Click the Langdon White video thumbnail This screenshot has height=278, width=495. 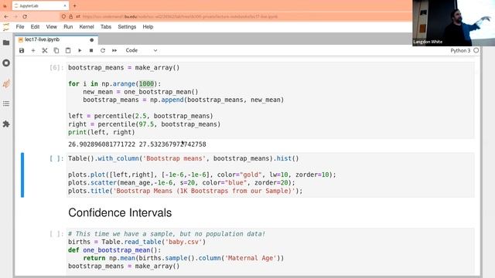pyautogui.click(x=454, y=23)
